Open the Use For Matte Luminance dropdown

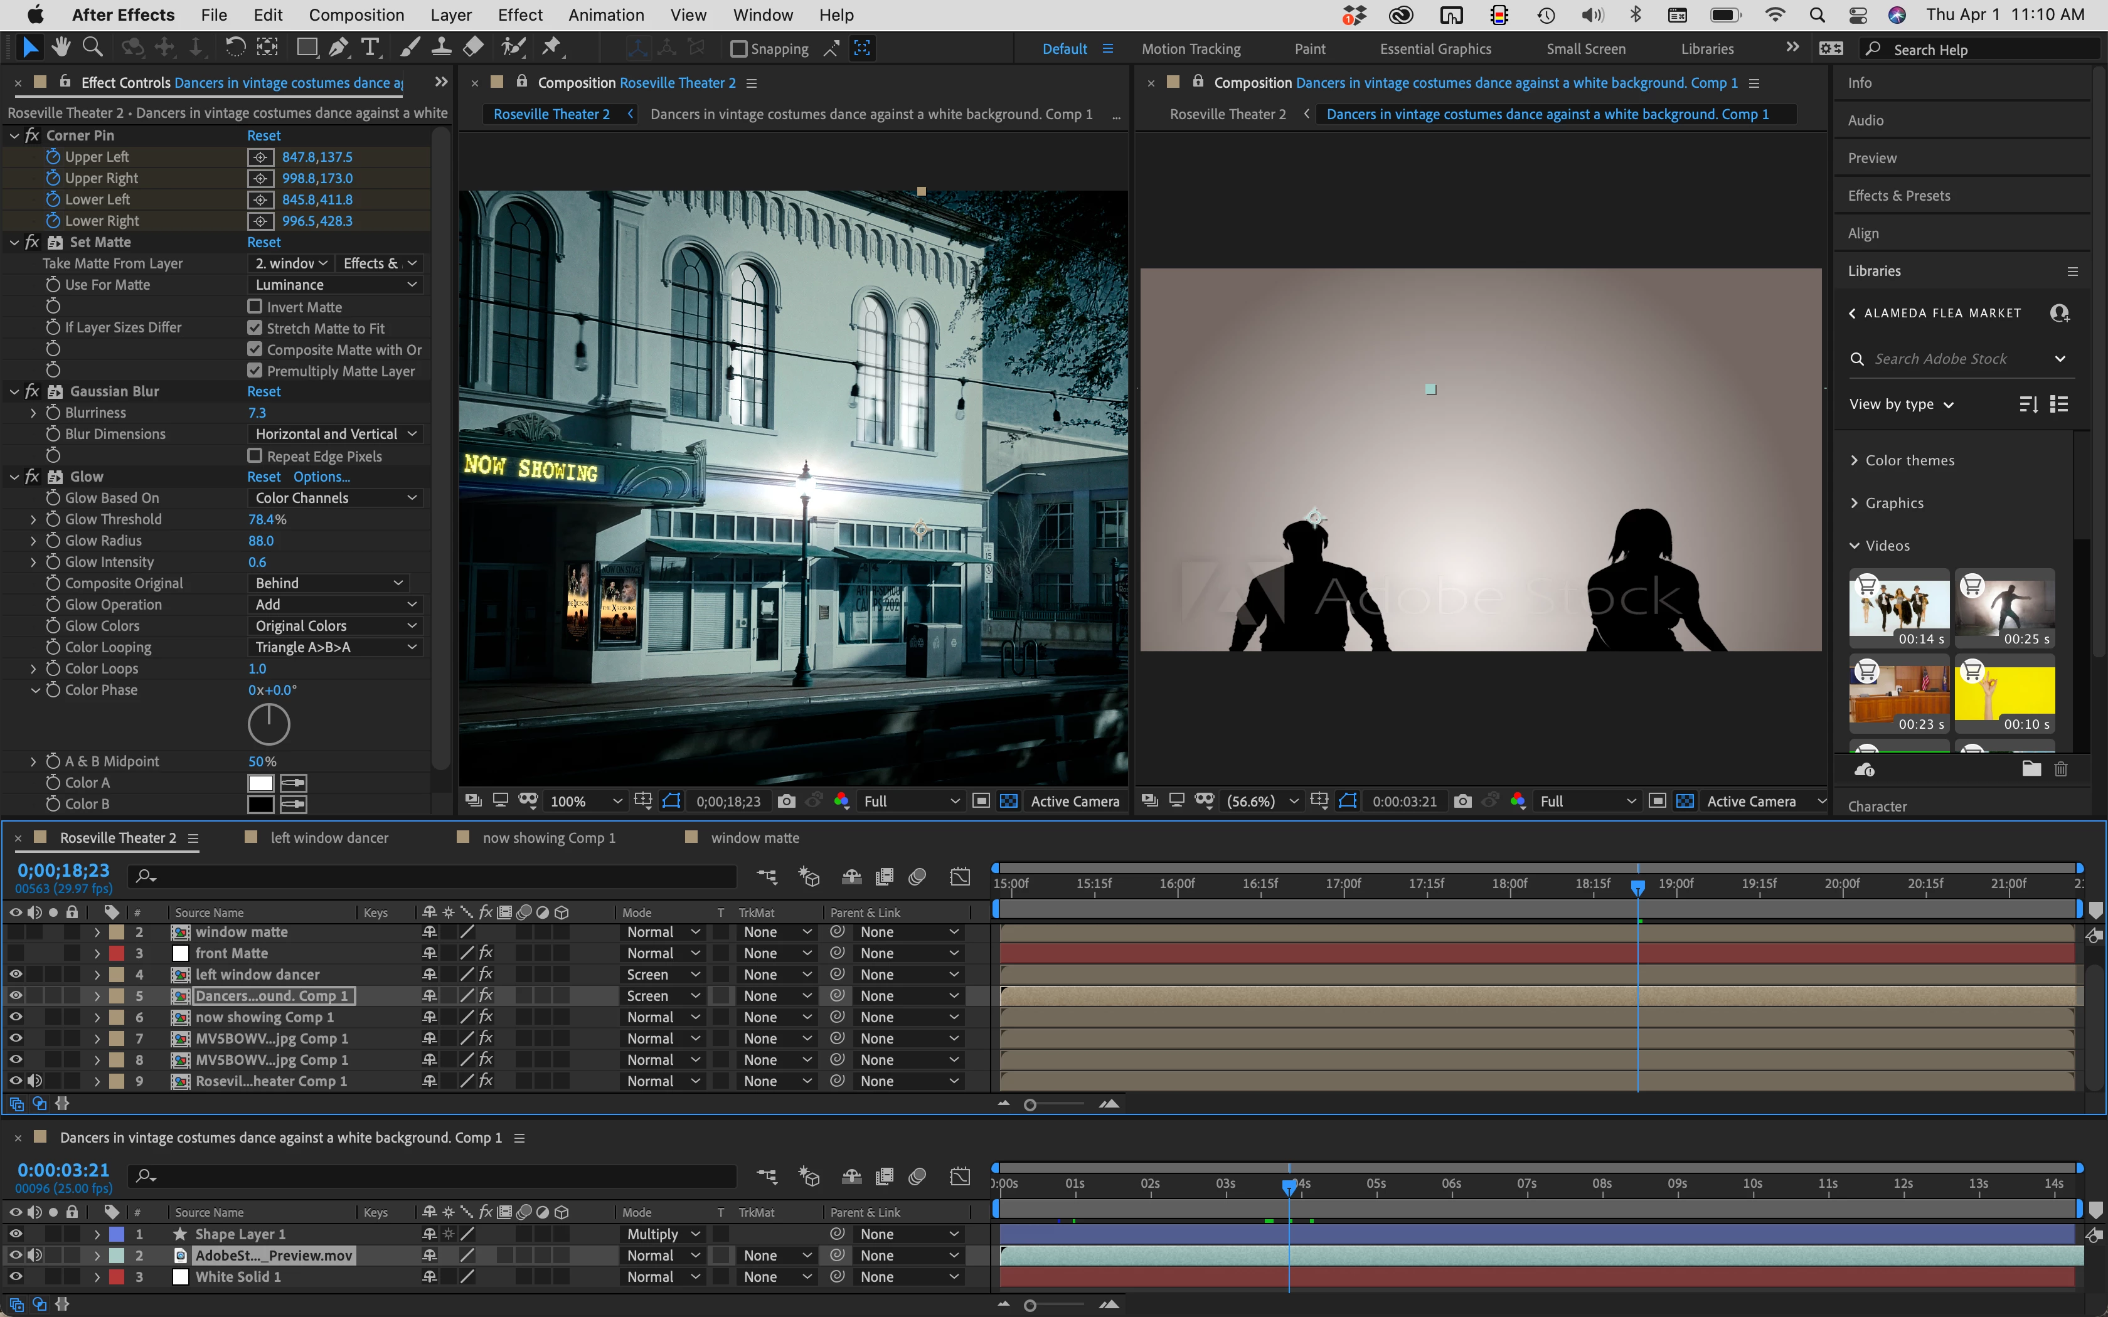pyautogui.click(x=334, y=285)
